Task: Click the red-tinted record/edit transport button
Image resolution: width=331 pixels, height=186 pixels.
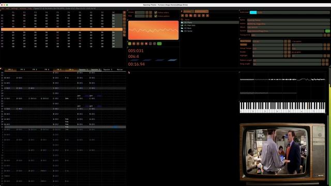Action: coord(146,43)
